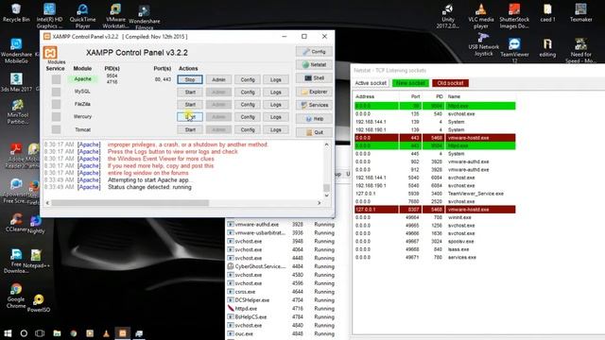Start the MySQL module

coord(190,93)
